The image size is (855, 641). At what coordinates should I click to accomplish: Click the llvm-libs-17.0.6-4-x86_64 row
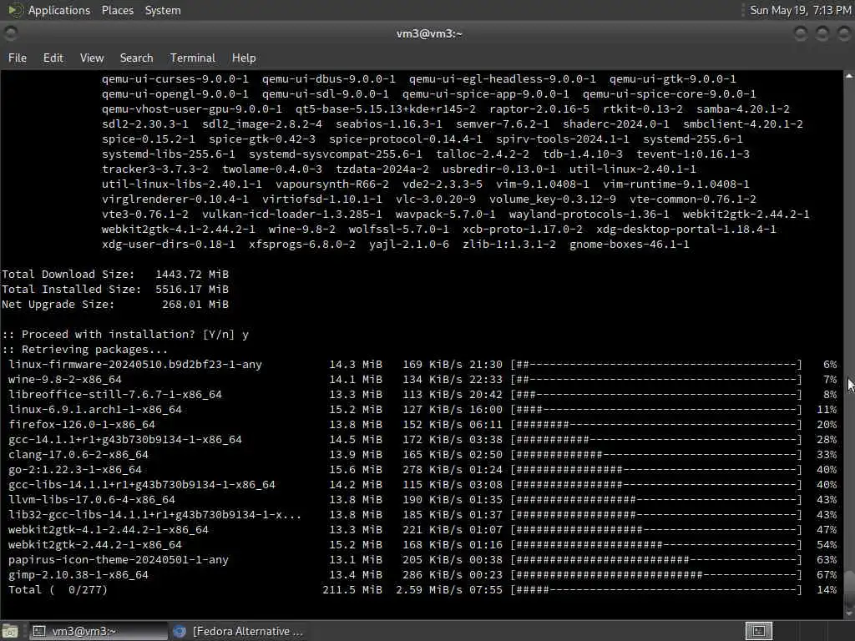click(422, 499)
